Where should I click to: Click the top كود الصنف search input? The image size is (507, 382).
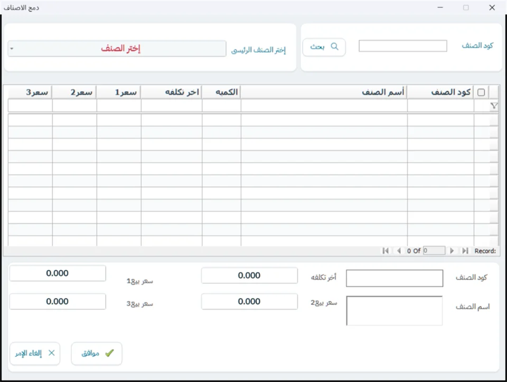pyautogui.click(x=403, y=46)
